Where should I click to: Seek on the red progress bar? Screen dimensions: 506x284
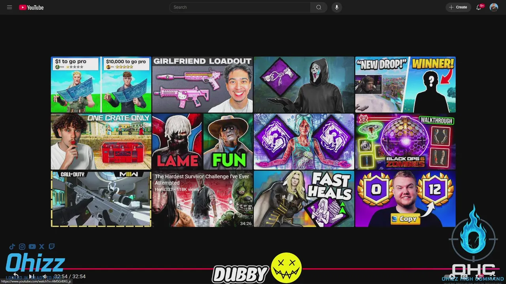(253, 269)
